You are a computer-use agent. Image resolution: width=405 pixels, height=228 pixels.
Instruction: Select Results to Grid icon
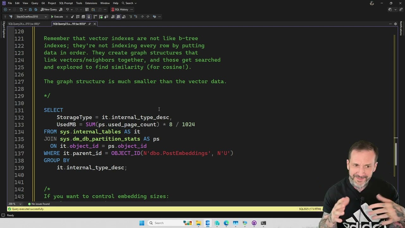118,16
